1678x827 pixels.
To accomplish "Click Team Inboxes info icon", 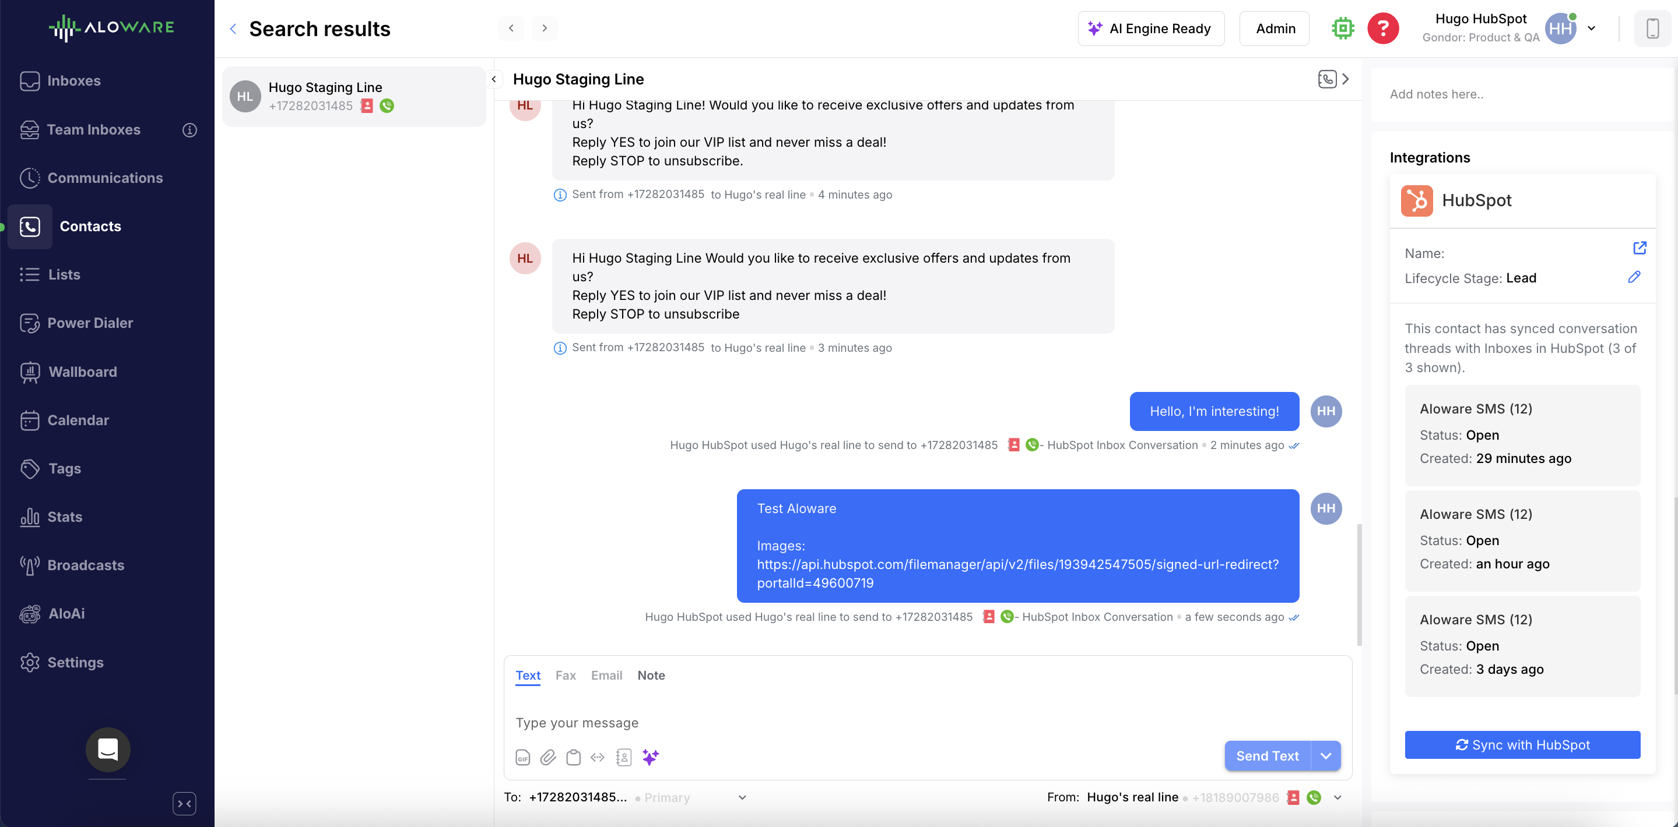I will point(189,129).
